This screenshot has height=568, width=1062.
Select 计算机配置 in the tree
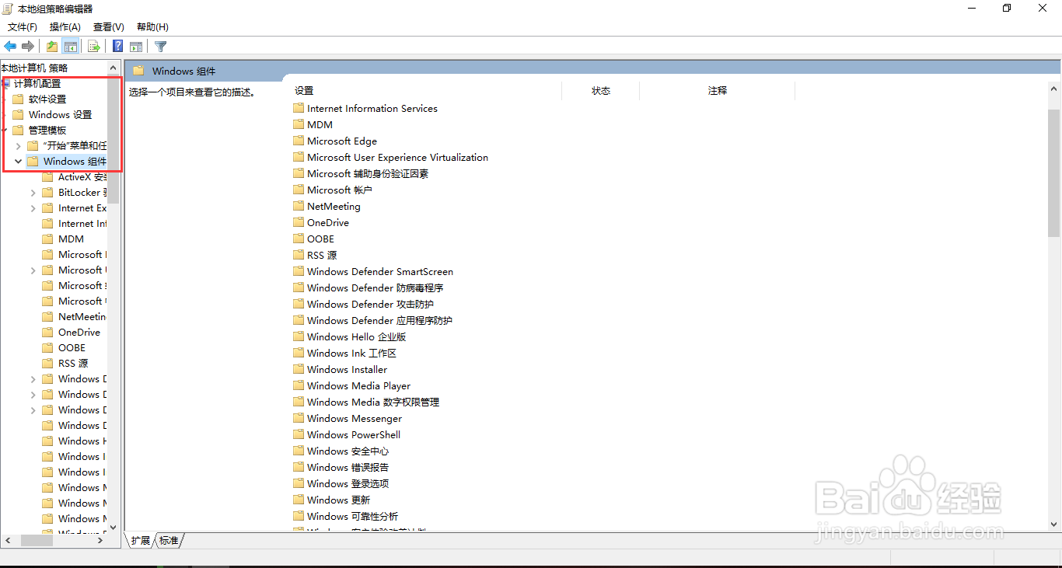[37, 84]
